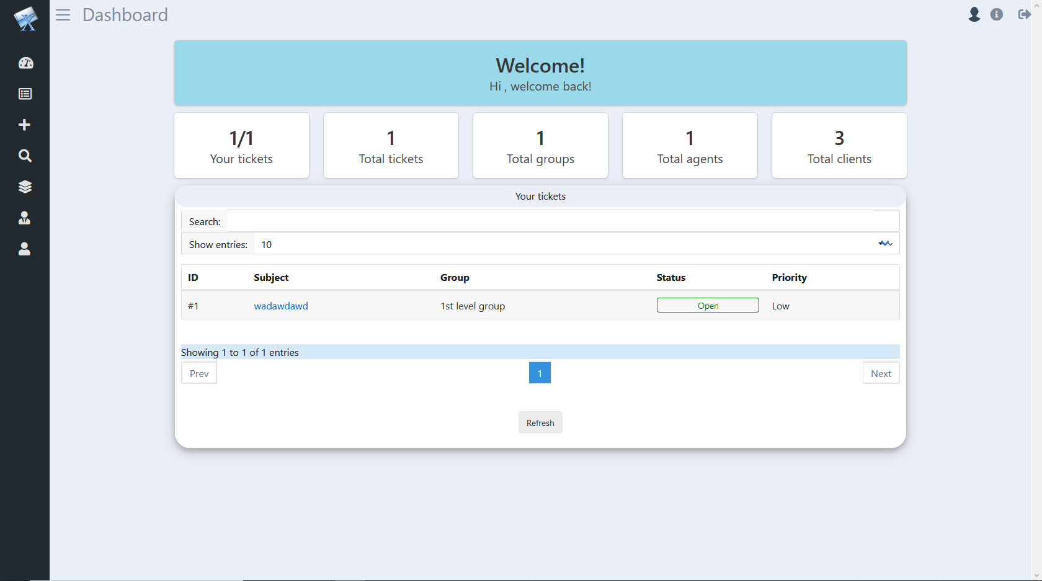Image resolution: width=1042 pixels, height=581 pixels.
Task: Sort table by Subject column header
Action: (271, 277)
